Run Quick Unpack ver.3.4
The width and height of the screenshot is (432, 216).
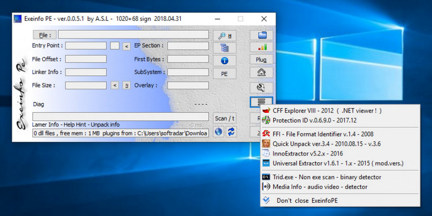[340, 144]
